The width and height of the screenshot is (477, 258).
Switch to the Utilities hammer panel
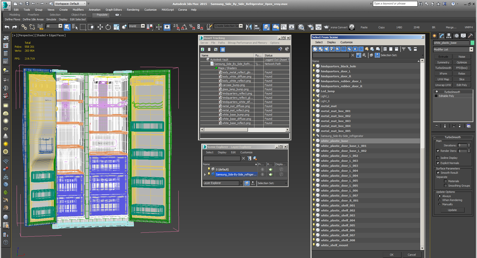click(470, 36)
